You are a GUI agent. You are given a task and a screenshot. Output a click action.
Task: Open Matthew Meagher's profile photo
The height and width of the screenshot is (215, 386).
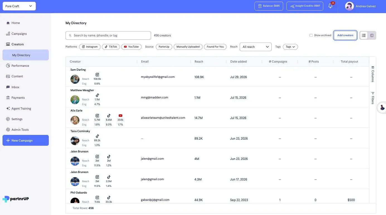[75, 100]
